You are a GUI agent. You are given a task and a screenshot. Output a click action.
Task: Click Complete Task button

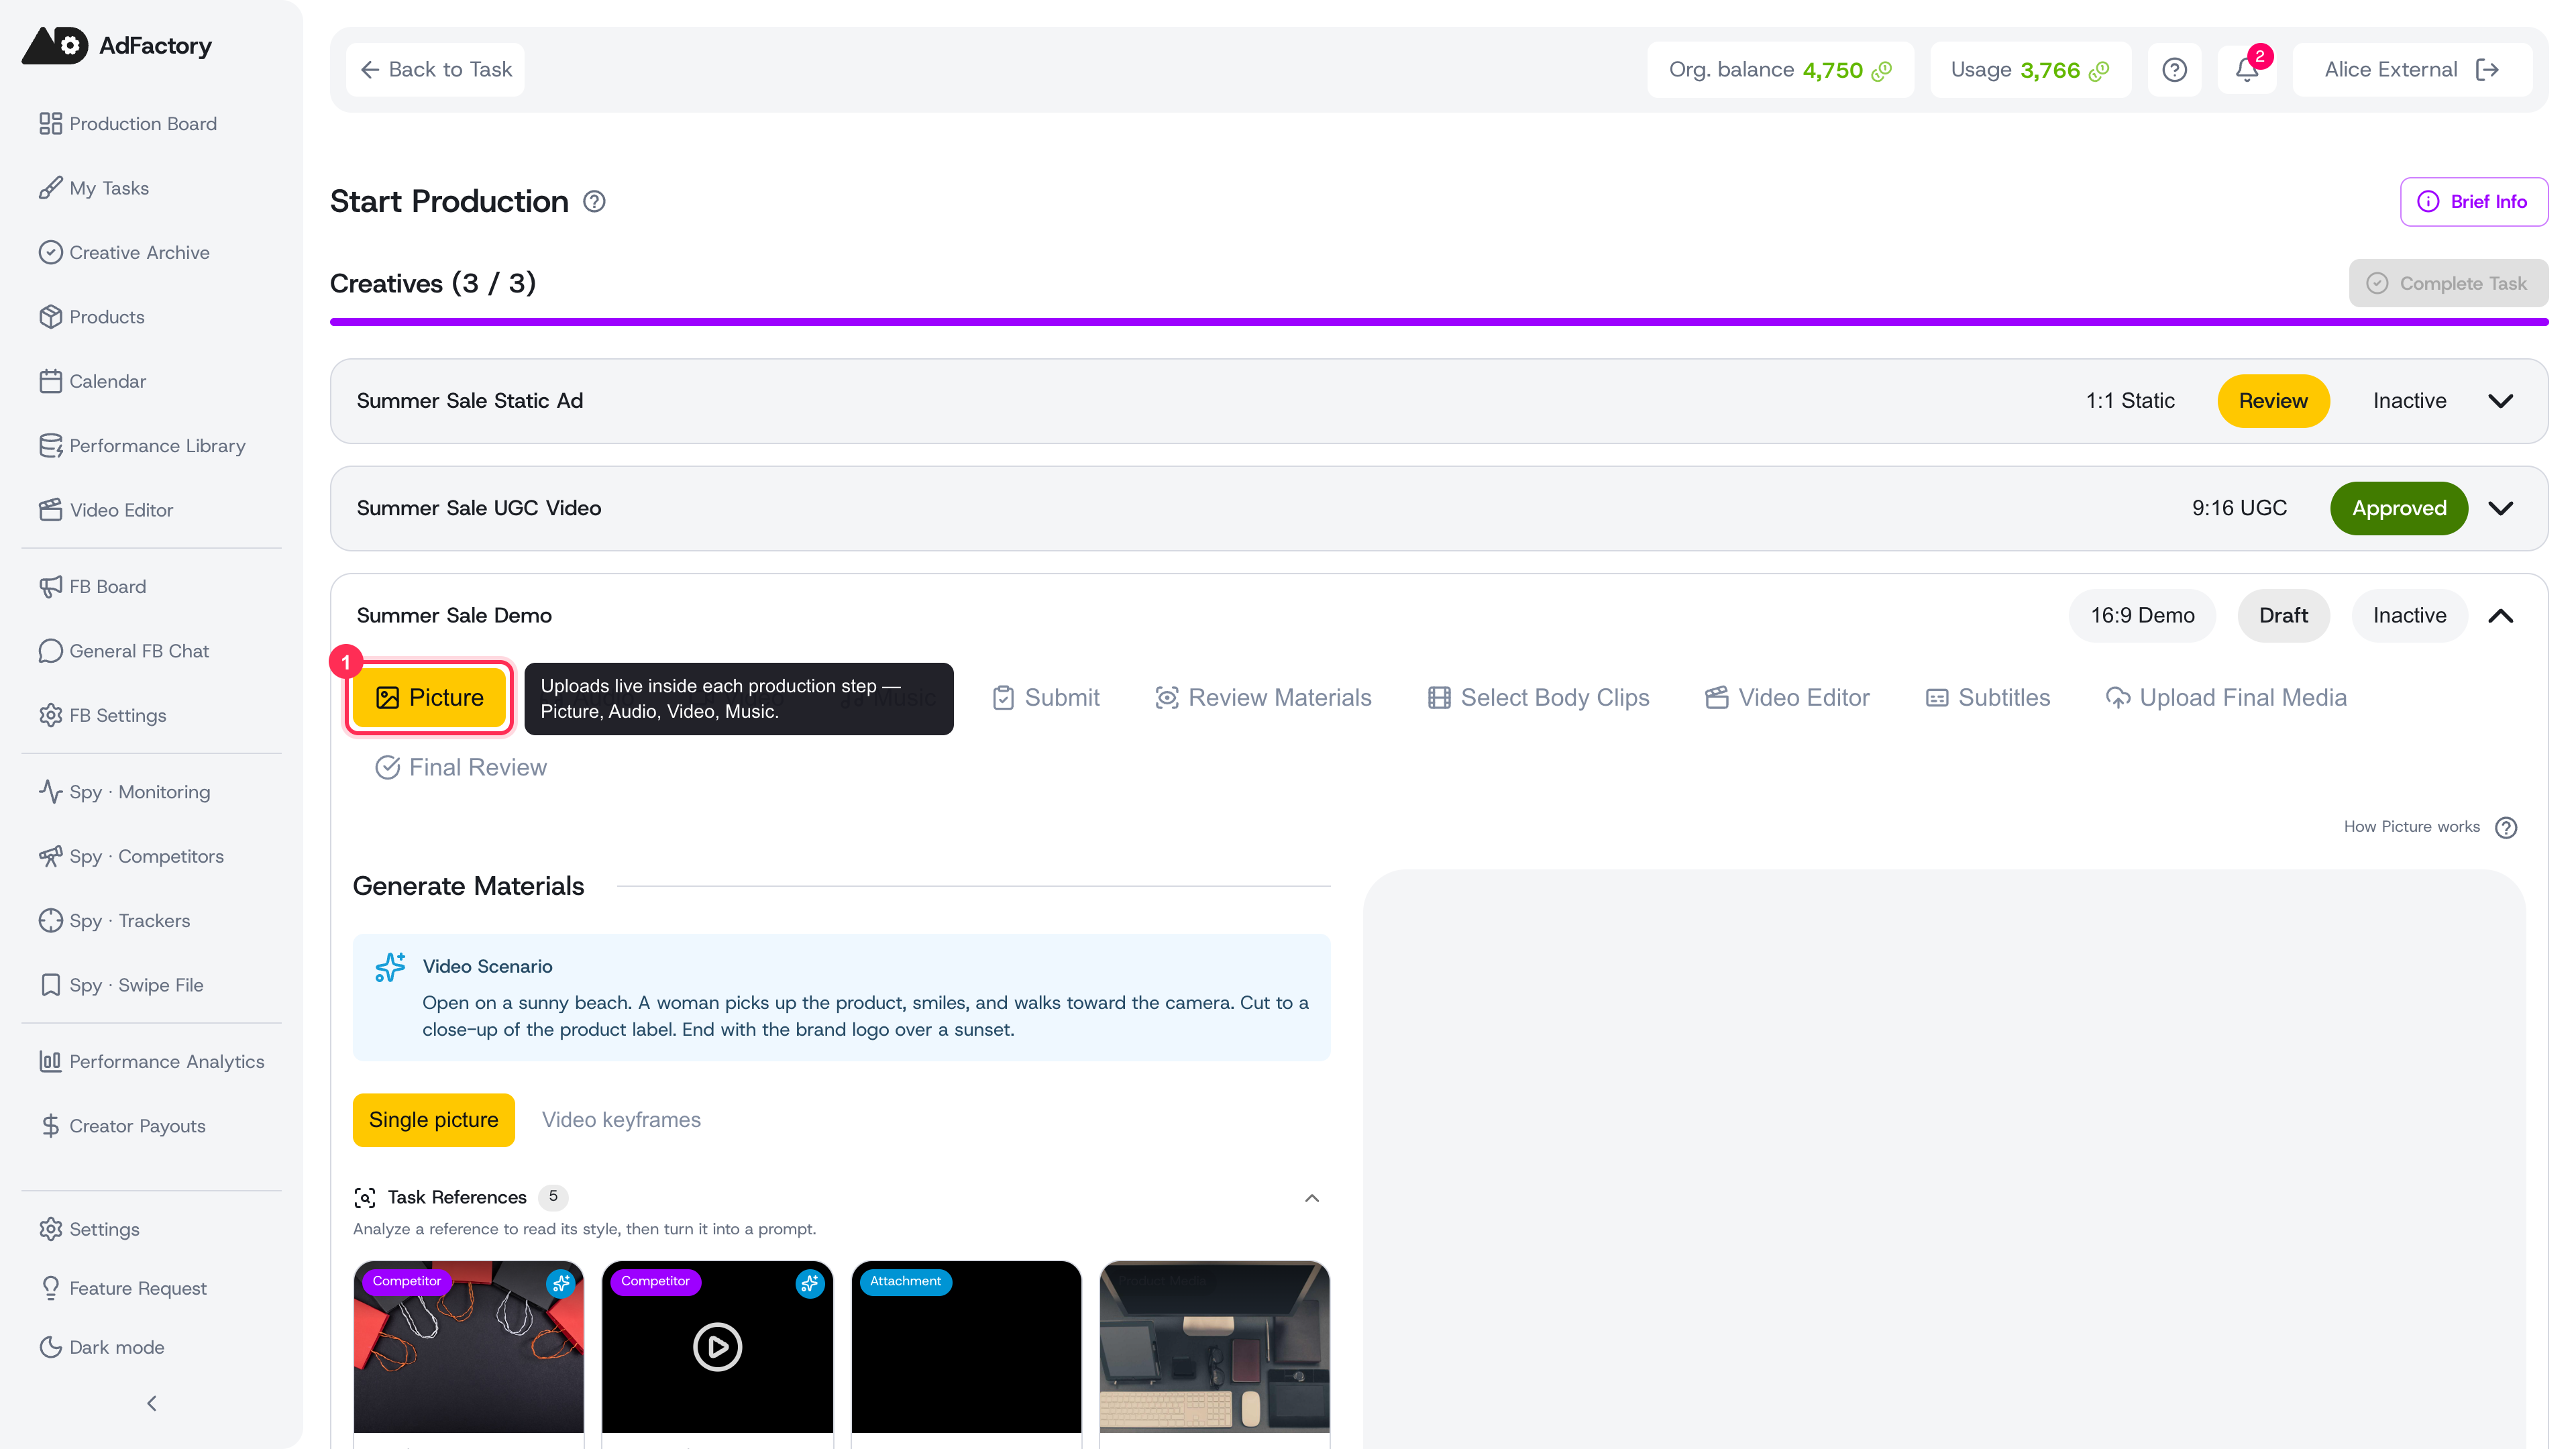click(x=2447, y=284)
